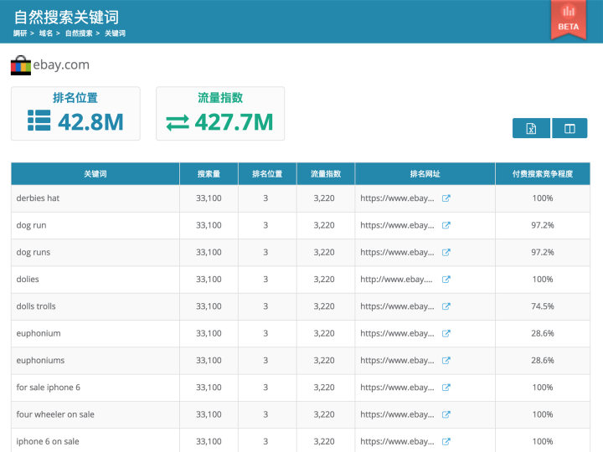Open the http://www.ebay URL for dolies
This screenshot has height=452, width=603.
point(396,280)
